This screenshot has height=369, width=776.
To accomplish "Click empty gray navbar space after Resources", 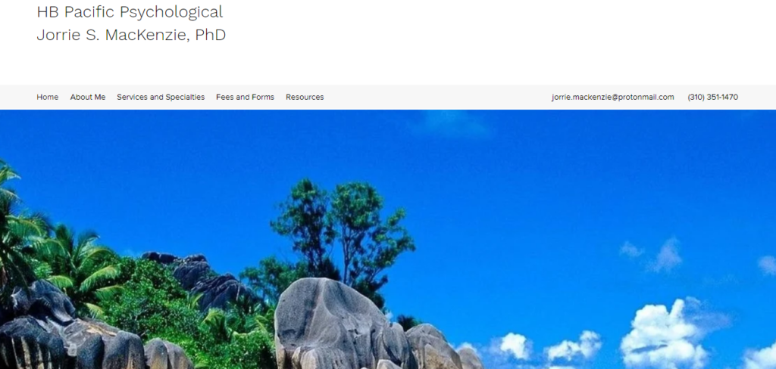I will [x=436, y=98].
